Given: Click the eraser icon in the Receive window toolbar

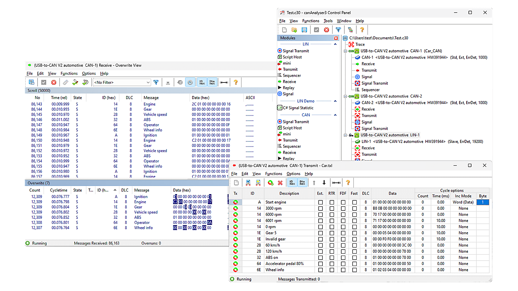Looking at the screenshot, I should 66,82.
